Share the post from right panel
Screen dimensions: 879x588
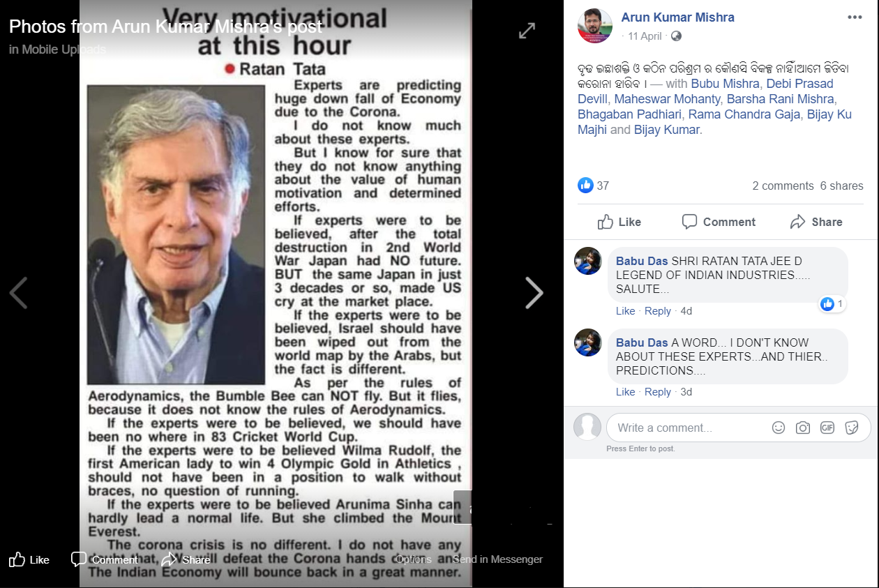click(x=816, y=222)
